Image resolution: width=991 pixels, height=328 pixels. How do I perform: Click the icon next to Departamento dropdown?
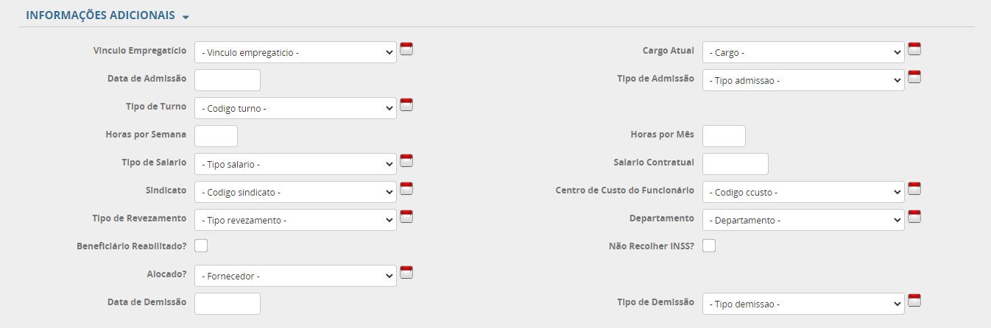914,217
